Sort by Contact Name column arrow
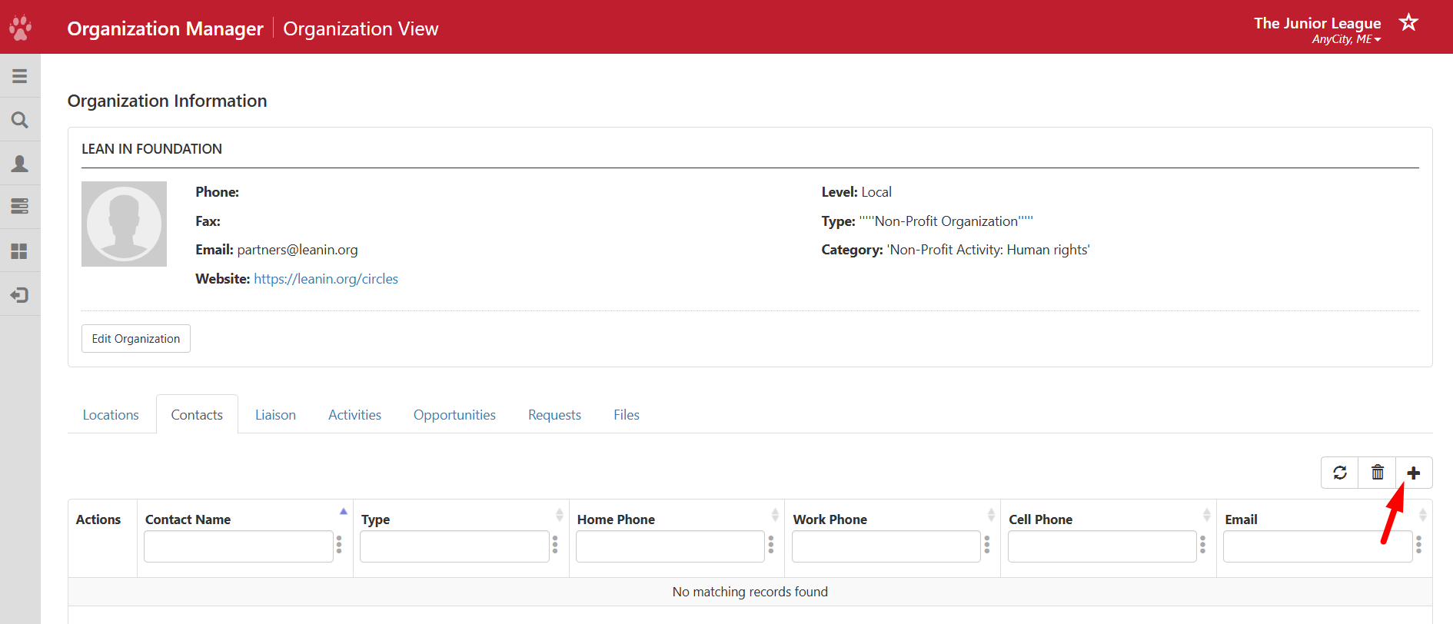1453x624 pixels. tap(344, 513)
